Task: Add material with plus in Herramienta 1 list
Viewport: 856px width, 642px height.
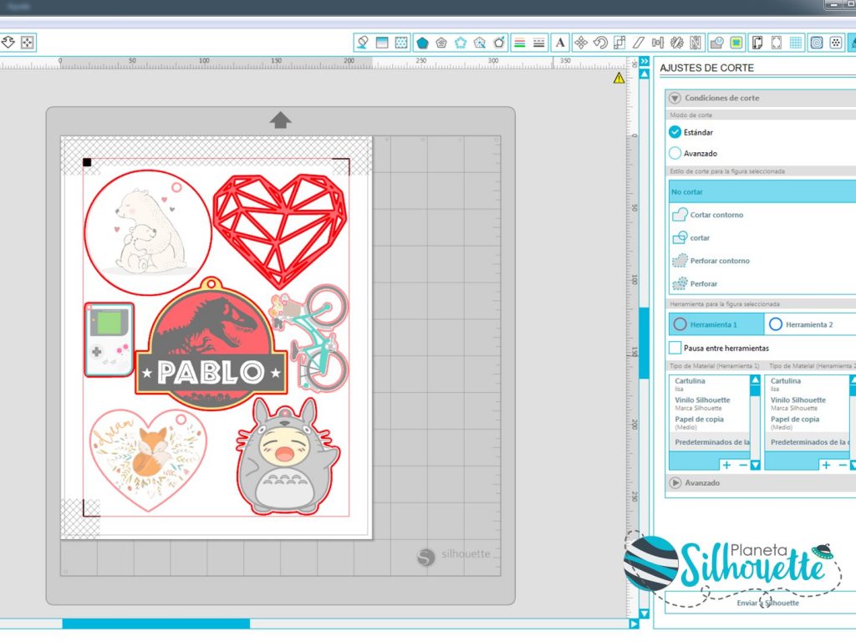Action: point(726,465)
